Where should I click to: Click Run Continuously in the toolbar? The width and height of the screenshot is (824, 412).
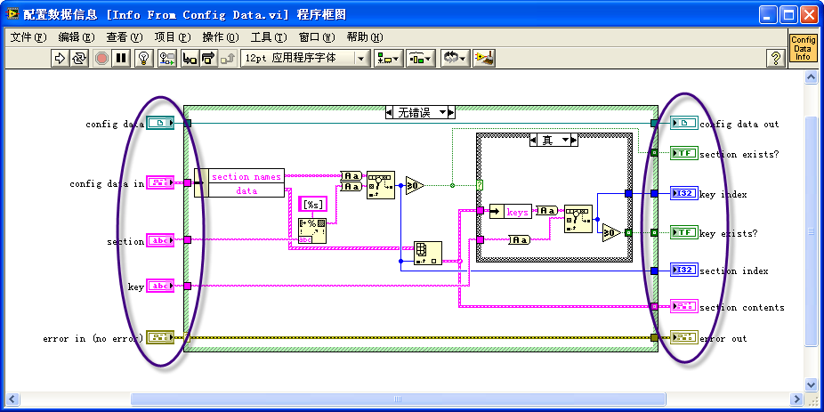[x=79, y=58]
